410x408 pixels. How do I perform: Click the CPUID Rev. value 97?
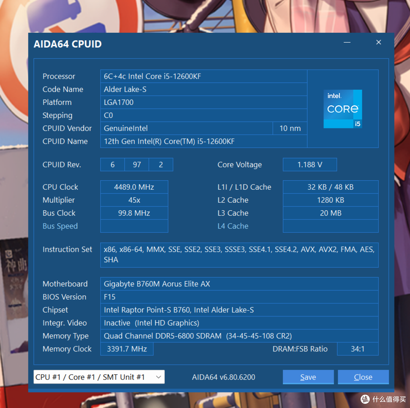click(x=137, y=165)
